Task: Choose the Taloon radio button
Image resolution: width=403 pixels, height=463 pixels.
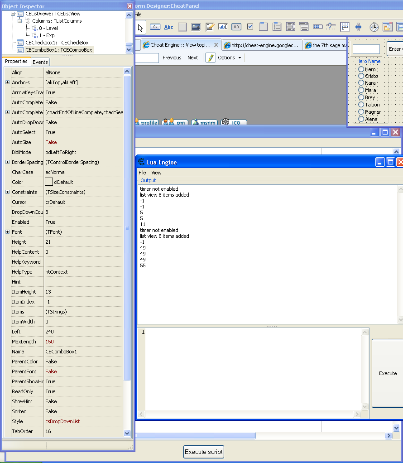Action: tap(361, 105)
